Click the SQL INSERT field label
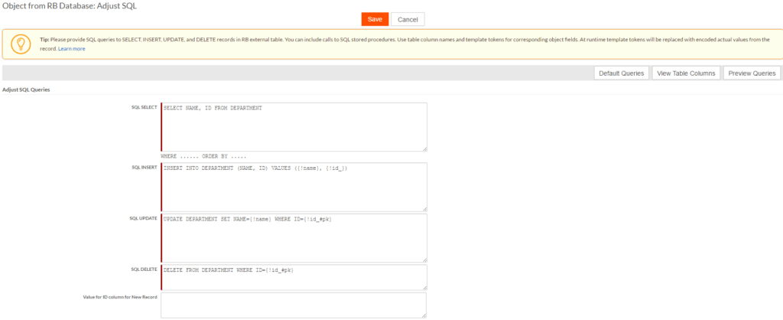 point(144,167)
